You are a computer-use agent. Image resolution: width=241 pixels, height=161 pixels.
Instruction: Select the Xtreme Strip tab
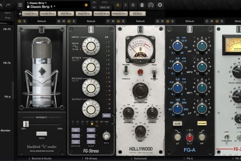click(102, 14)
